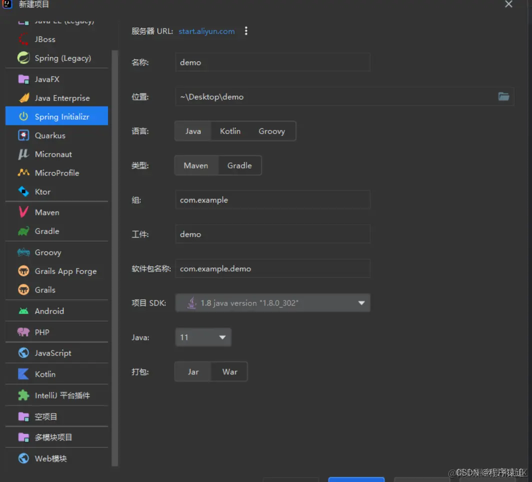Click the IntelliJ 平台插件 puzzle icon

coord(23,395)
